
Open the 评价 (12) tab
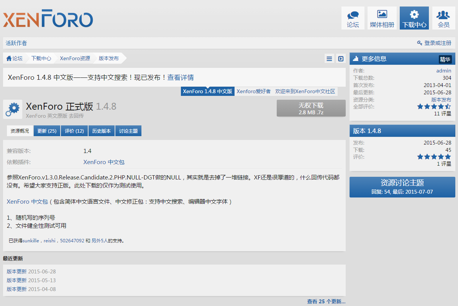[x=74, y=131]
